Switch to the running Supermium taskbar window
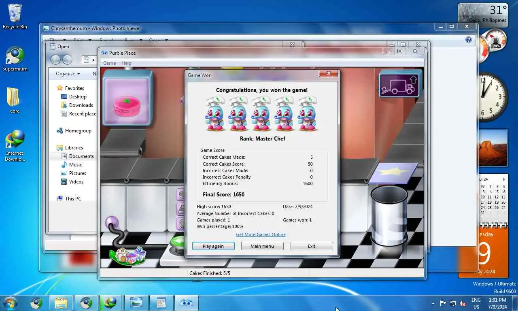The height and width of the screenshot is (311, 518). tap(86, 303)
